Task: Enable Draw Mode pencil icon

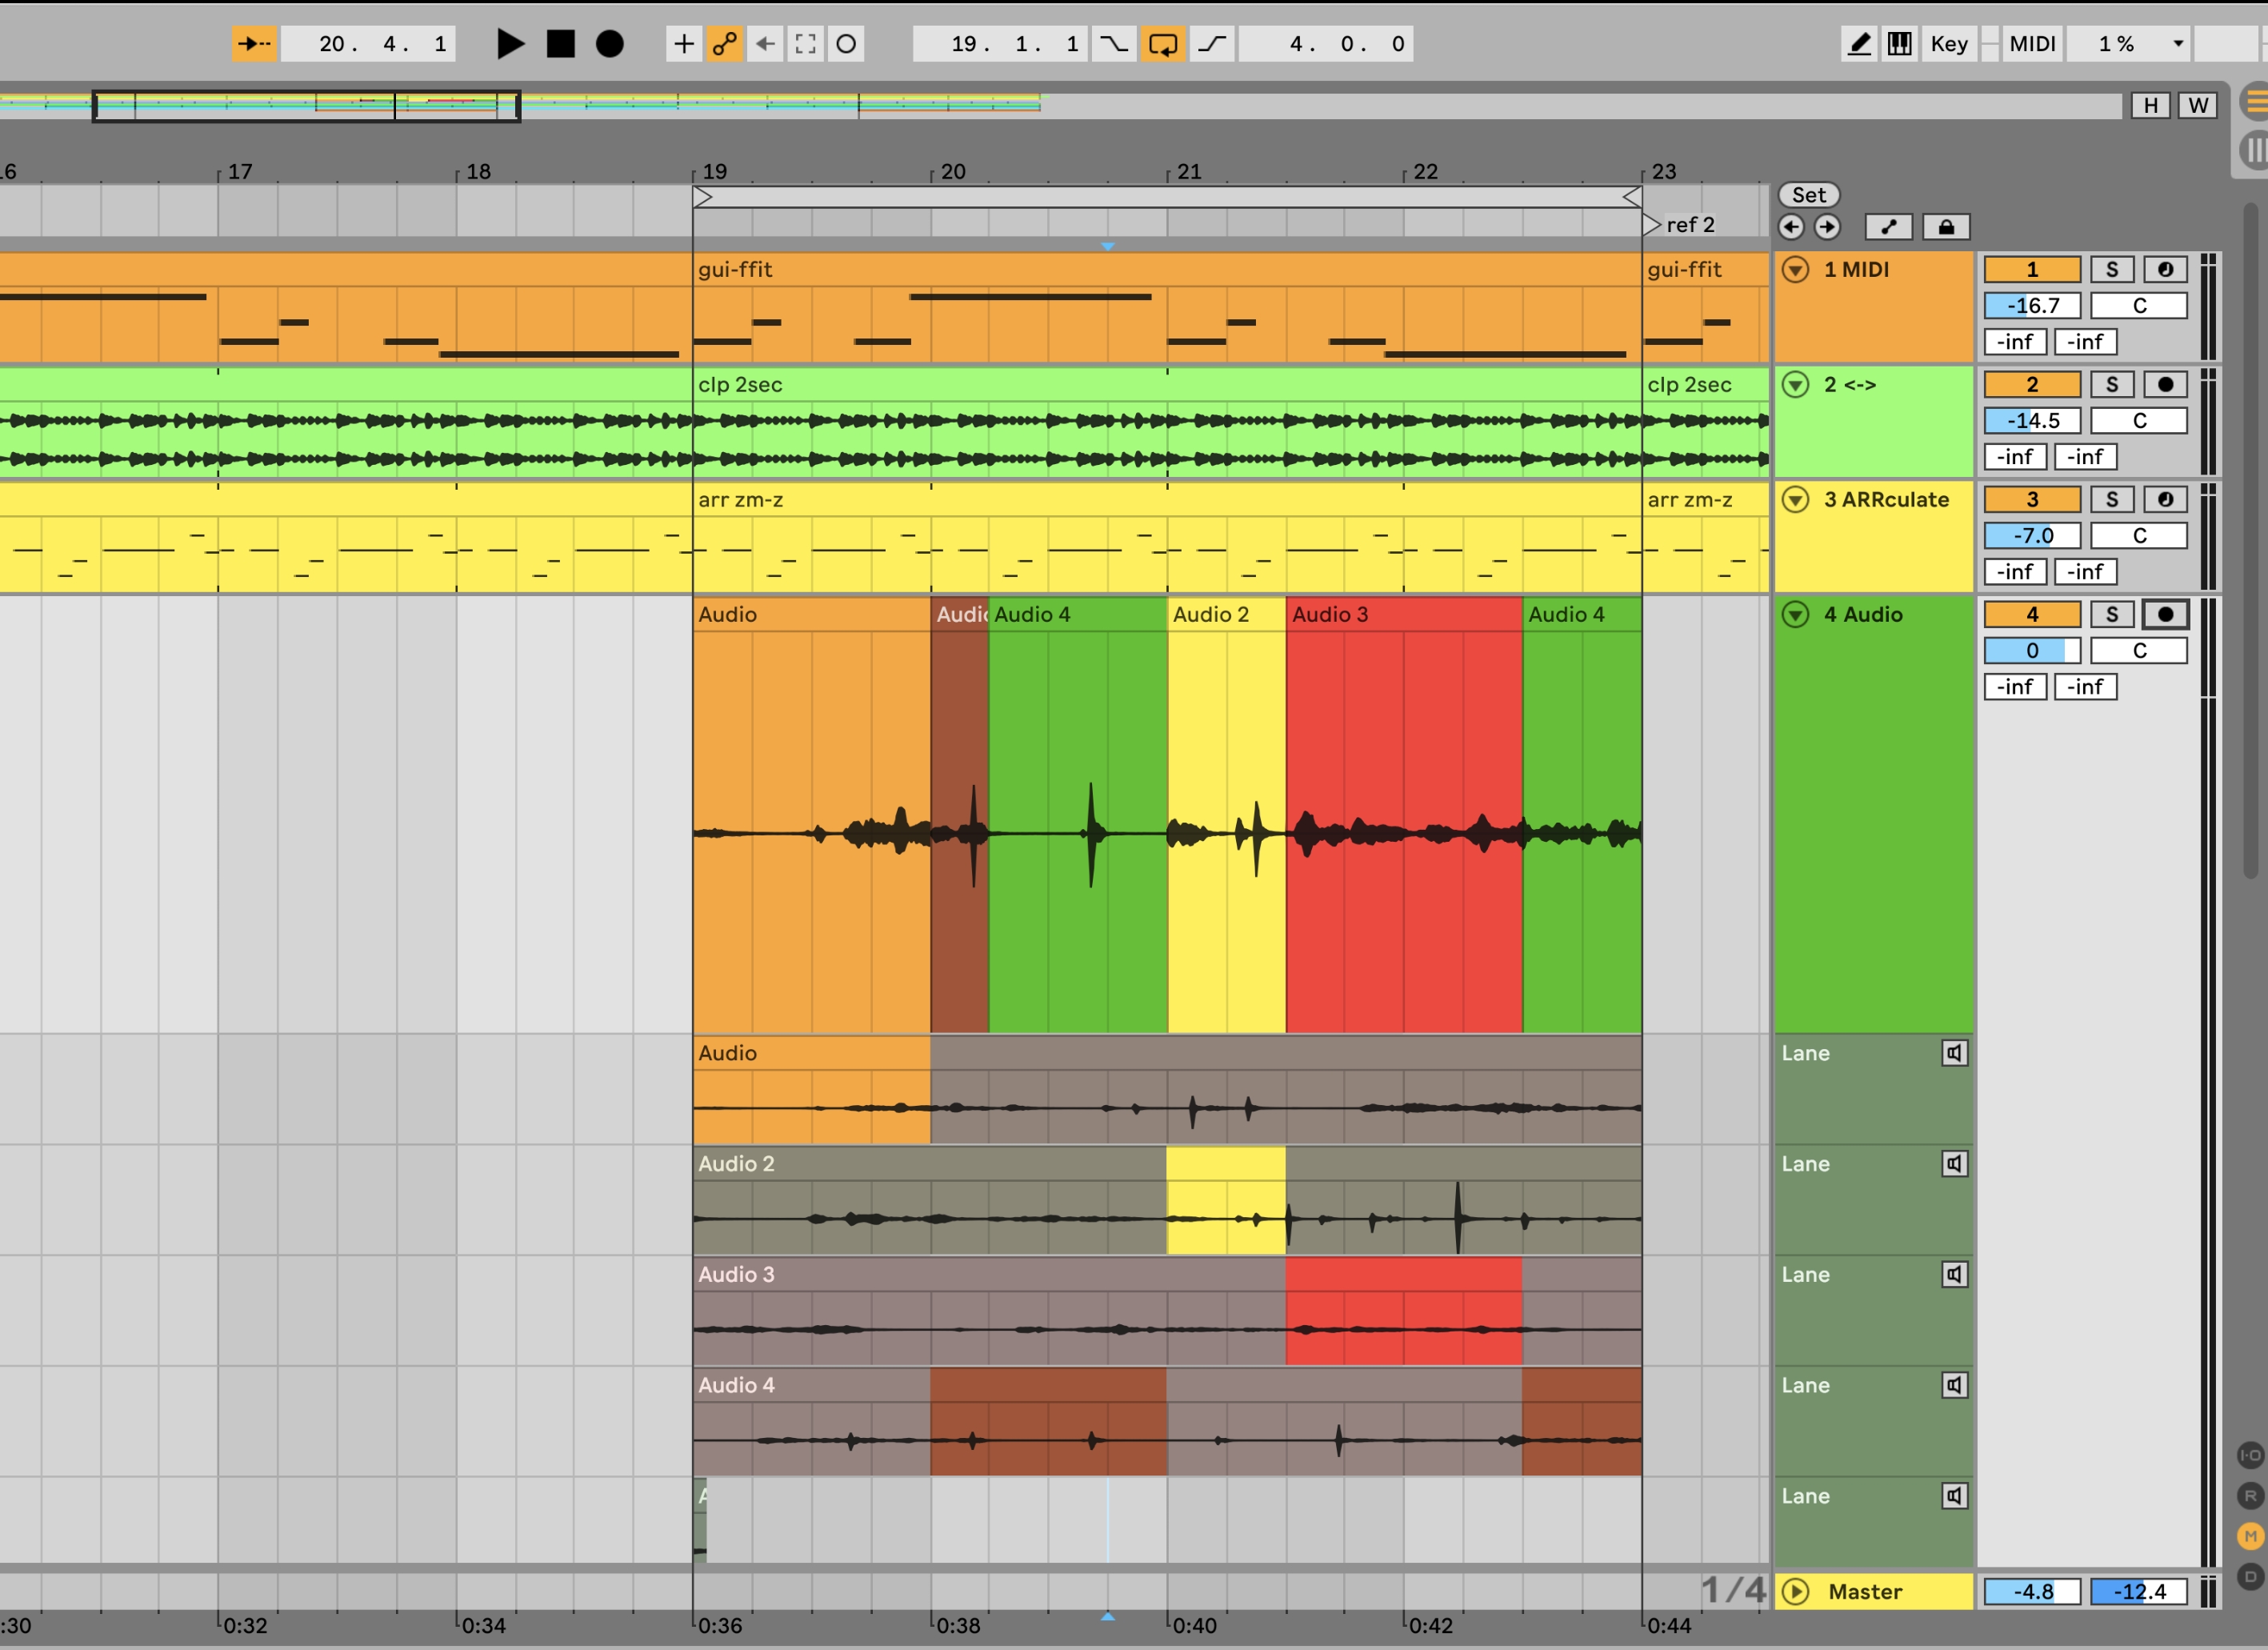Action: click(x=1859, y=44)
